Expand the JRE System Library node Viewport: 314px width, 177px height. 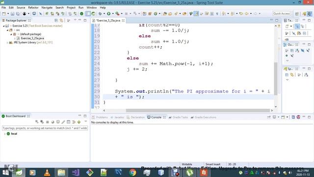coord(7,43)
